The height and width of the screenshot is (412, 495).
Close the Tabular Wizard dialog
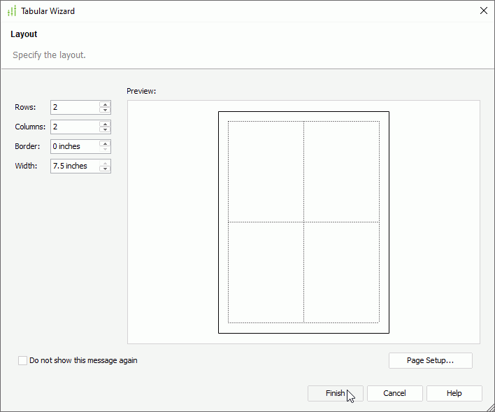click(483, 10)
